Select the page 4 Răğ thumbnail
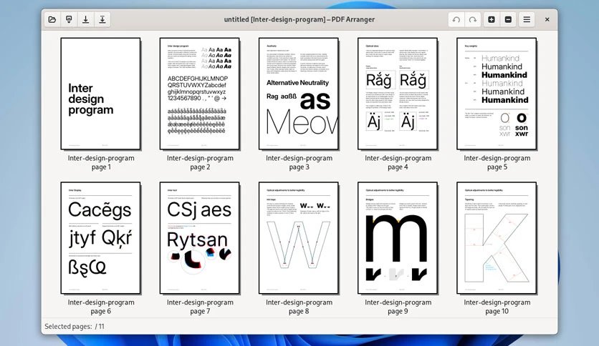The width and height of the screenshot is (599, 346). (x=397, y=94)
